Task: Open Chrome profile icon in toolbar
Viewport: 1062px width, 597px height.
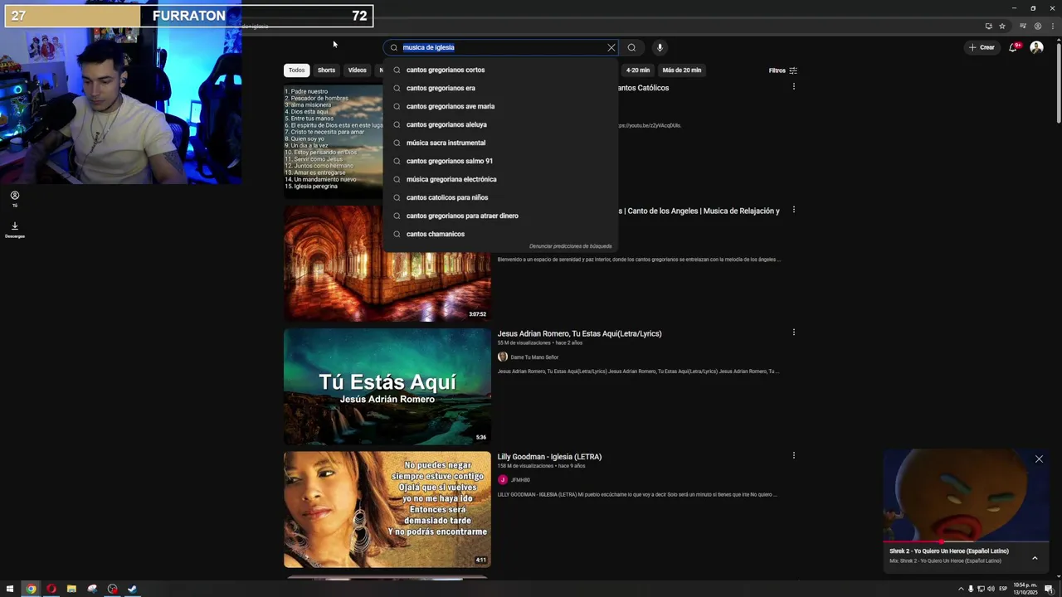Action: [x=1037, y=26]
